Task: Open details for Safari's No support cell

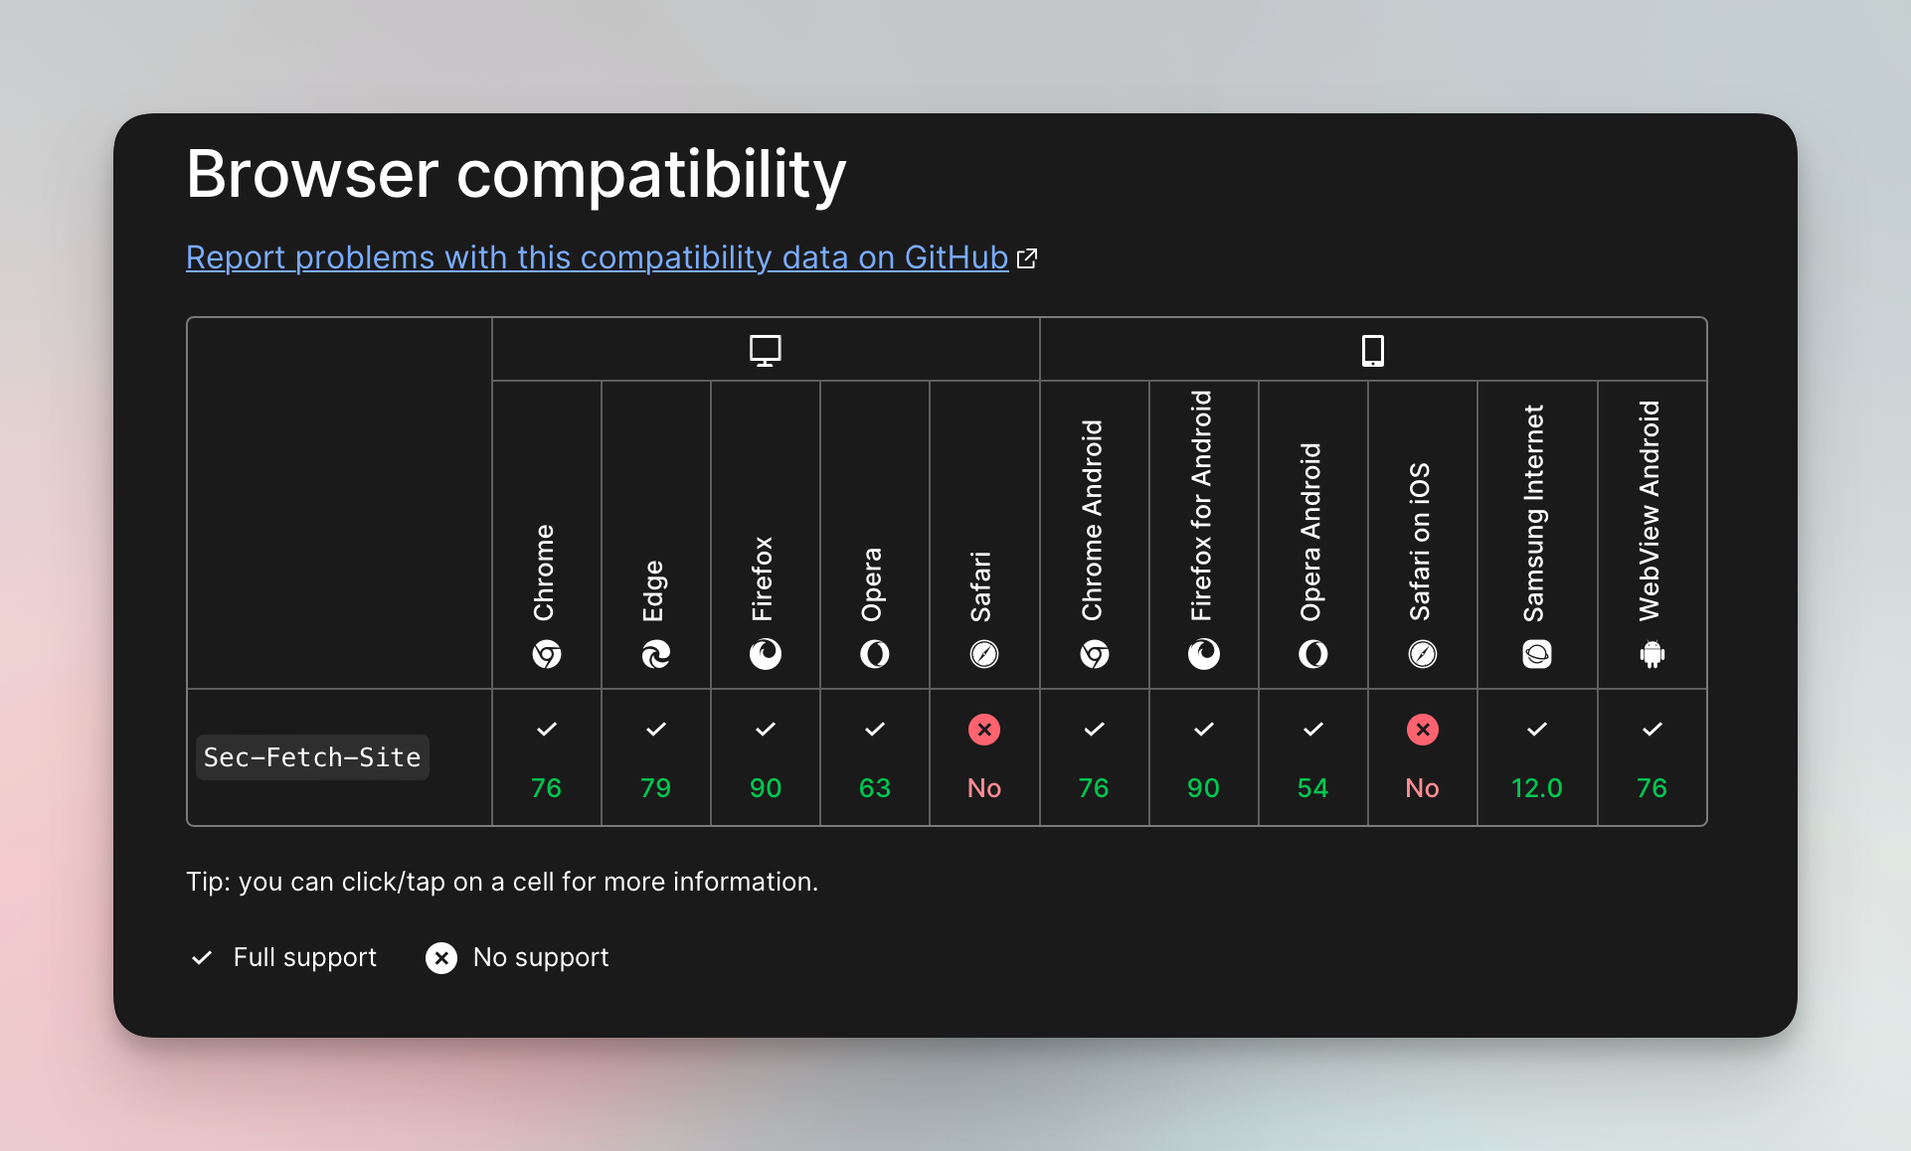Action: 983,757
